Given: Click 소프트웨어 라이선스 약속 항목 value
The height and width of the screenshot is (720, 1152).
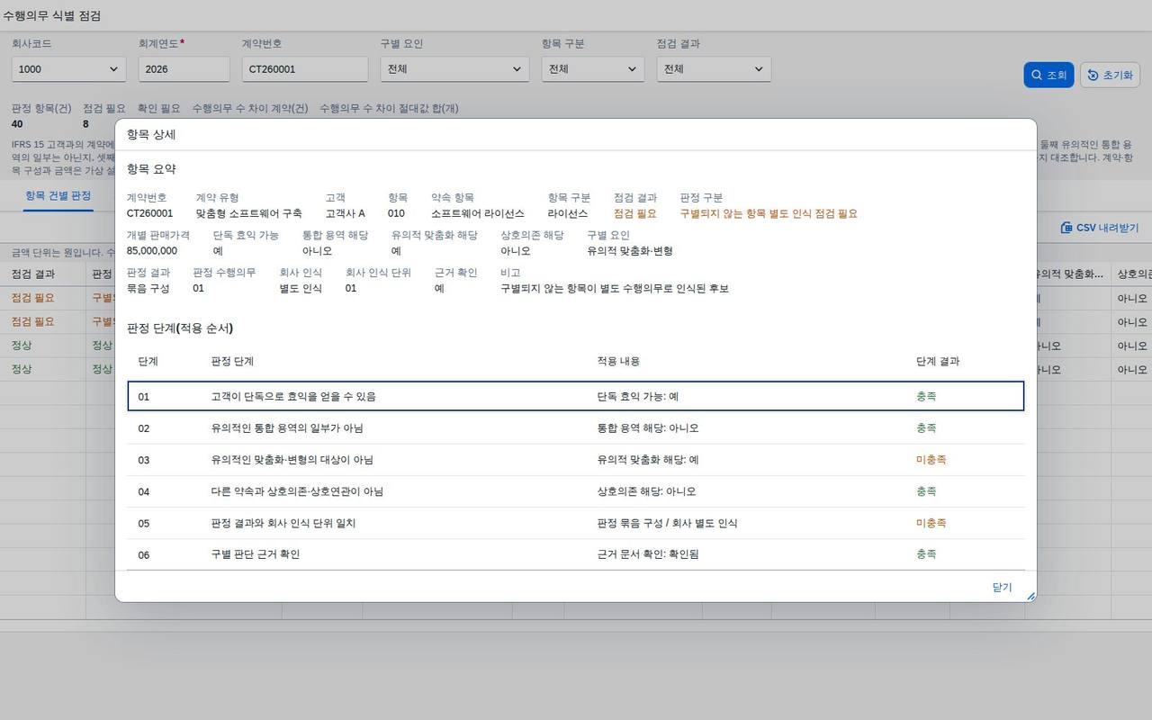Looking at the screenshot, I should [478, 213].
